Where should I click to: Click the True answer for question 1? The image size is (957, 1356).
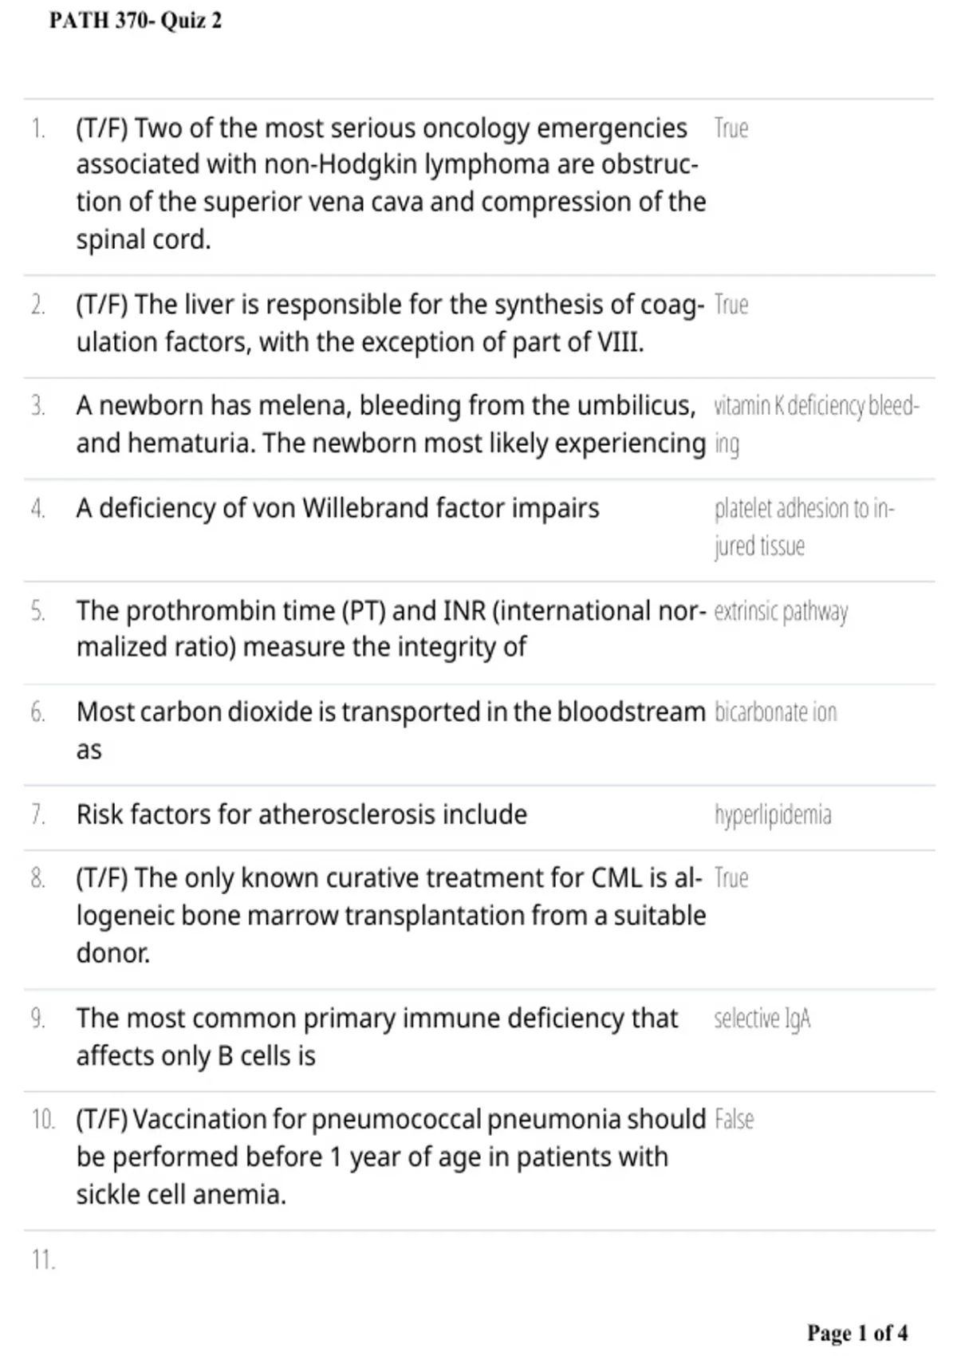(731, 128)
